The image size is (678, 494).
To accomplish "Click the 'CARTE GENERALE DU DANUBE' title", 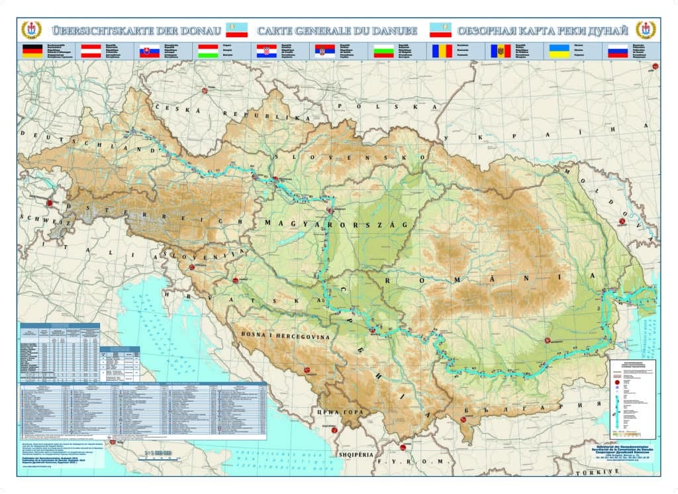I will point(337,30).
